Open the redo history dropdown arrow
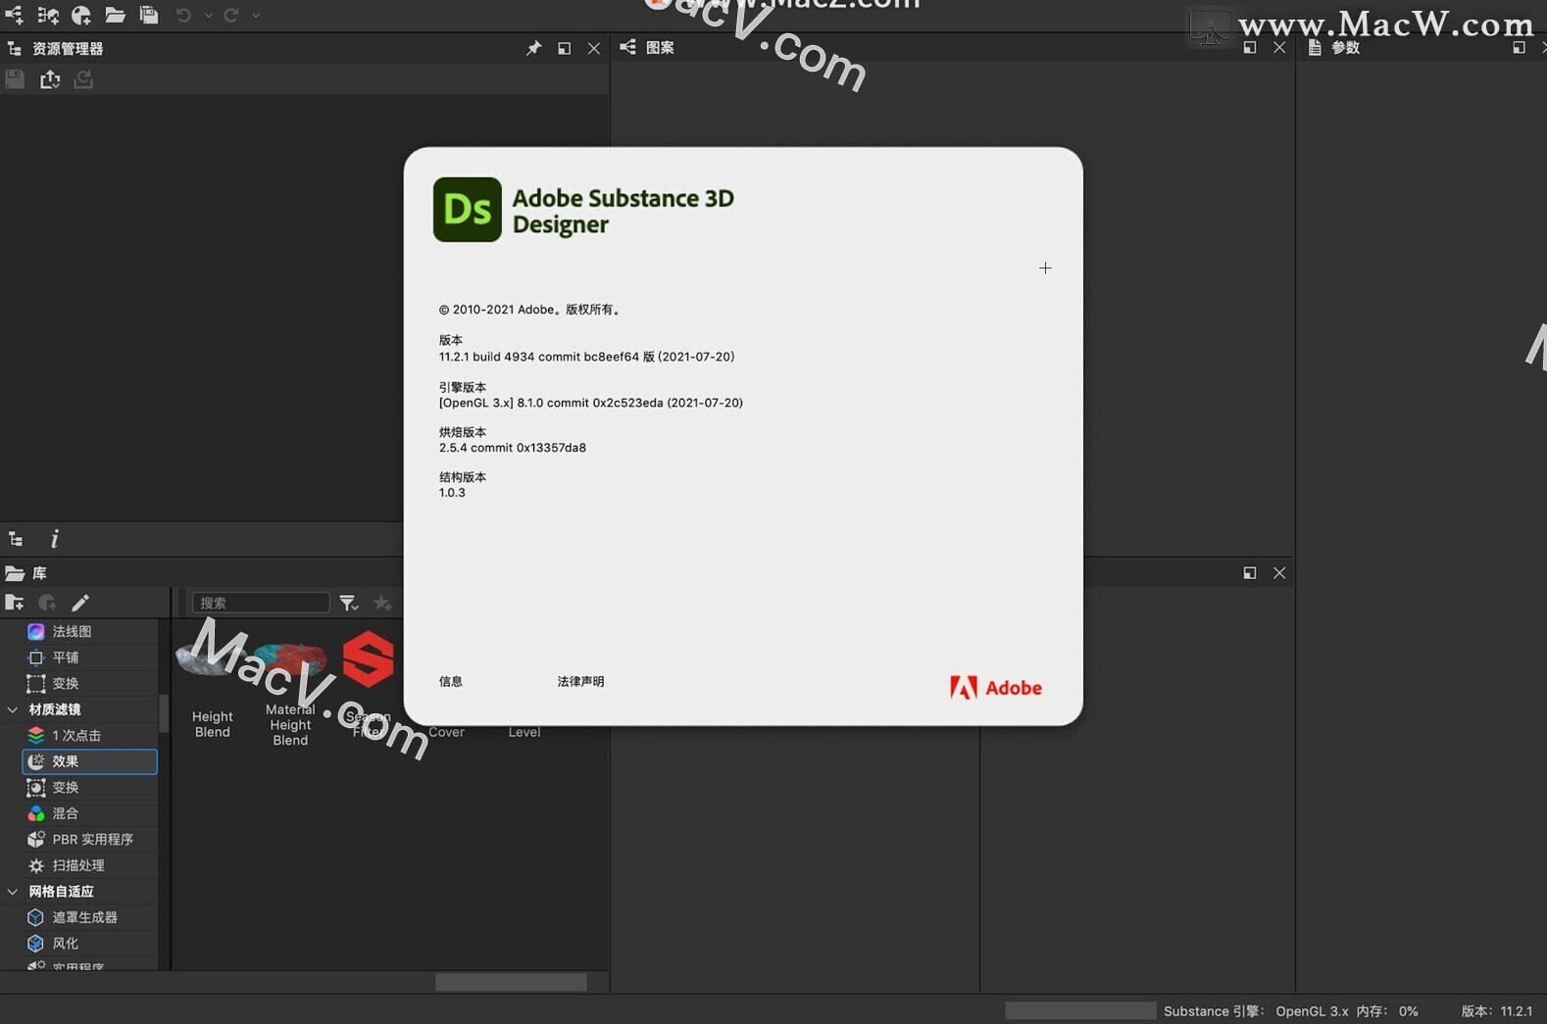Screen dimensions: 1547x1024 256,16
